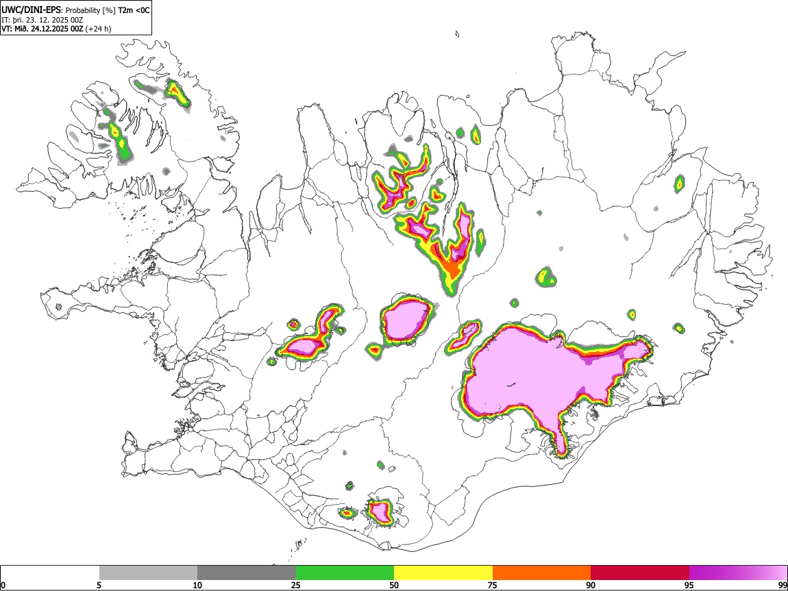Click the magenta 95–99 legend segment
The width and height of the screenshot is (788, 591).
[738, 573]
